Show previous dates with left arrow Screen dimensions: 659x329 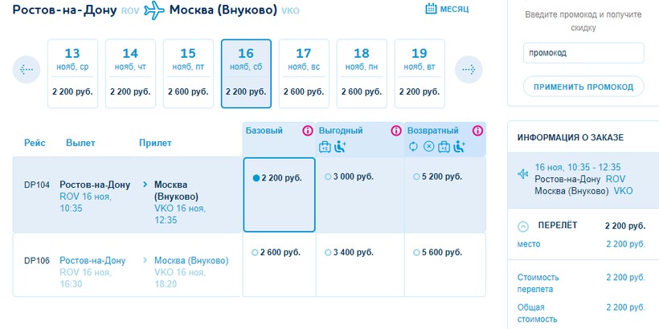27,70
